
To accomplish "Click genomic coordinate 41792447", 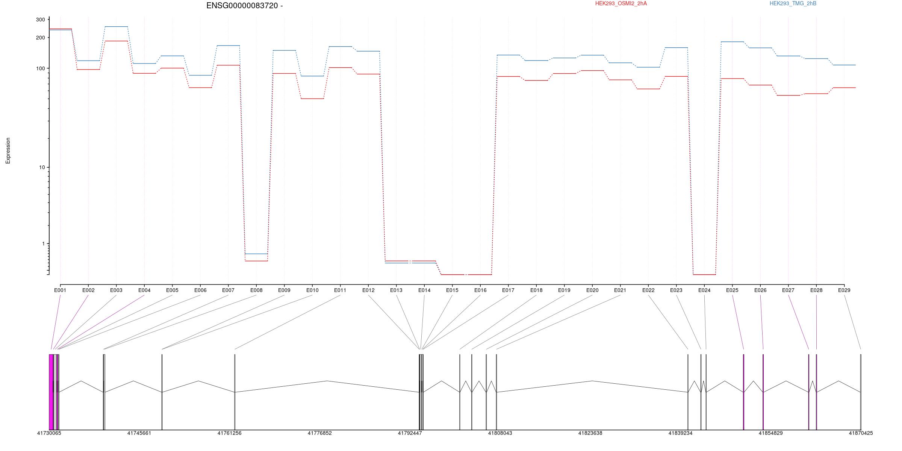I will coord(410,433).
